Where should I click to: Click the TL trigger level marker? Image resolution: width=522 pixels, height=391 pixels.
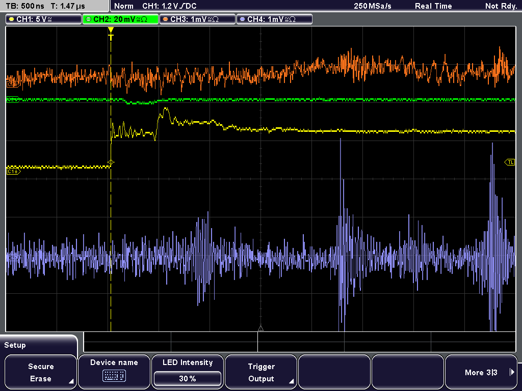[510, 162]
